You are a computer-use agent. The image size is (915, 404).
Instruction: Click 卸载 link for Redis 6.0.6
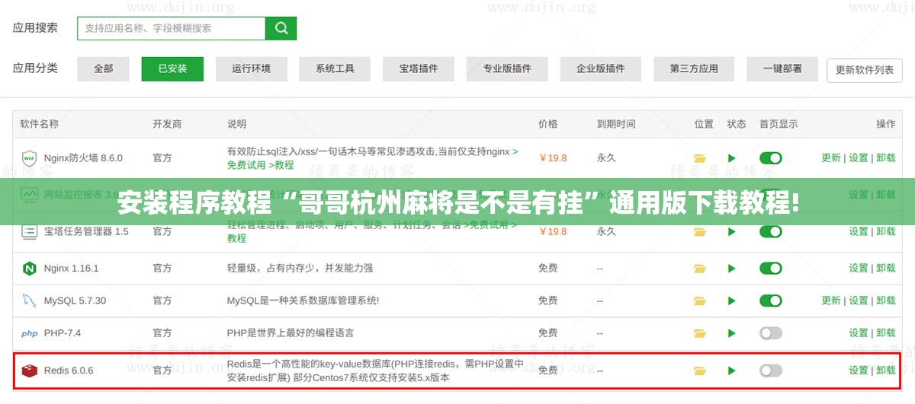[886, 371]
